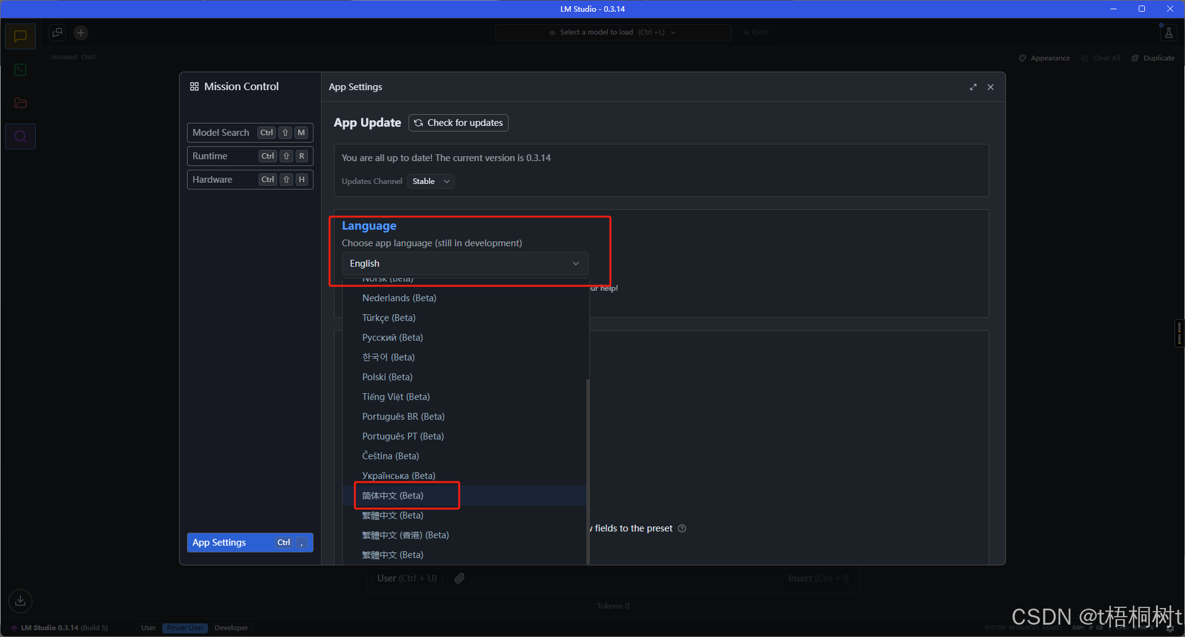Open My Models folder sidebar icon
The width and height of the screenshot is (1185, 637).
tap(20, 103)
